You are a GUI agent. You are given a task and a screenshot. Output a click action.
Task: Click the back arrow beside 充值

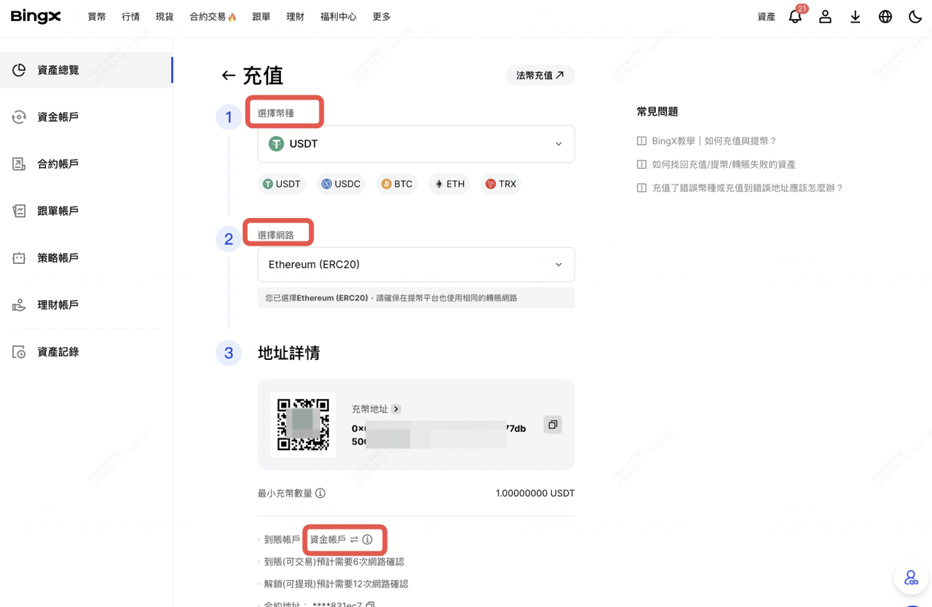click(228, 76)
